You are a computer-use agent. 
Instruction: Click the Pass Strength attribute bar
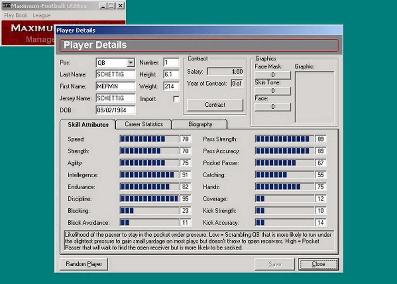(x=285, y=139)
